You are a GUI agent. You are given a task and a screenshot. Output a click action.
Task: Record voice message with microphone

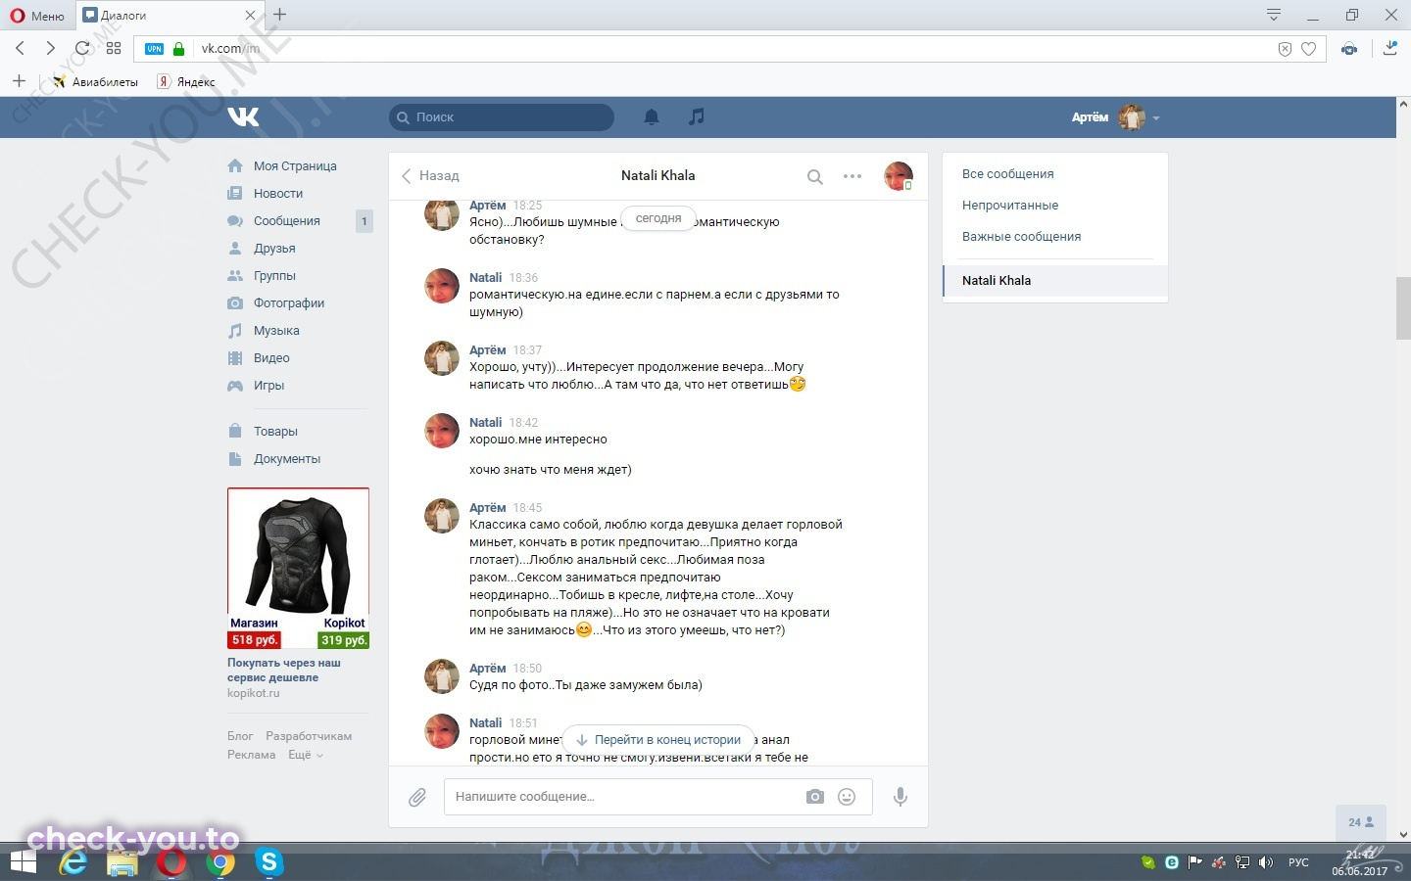tap(900, 797)
